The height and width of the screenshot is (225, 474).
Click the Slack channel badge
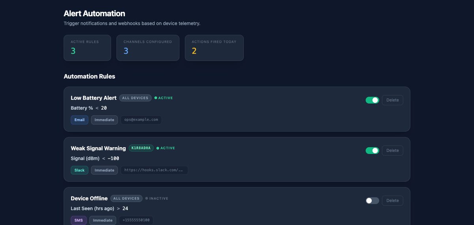coord(79,170)
